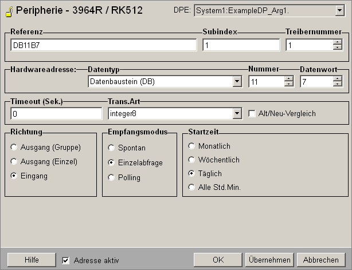Image resolution: width=352 pixels, height=270 pixels.
Task: Select Wöchentlich under Startzeit
Action: [192, 160]
